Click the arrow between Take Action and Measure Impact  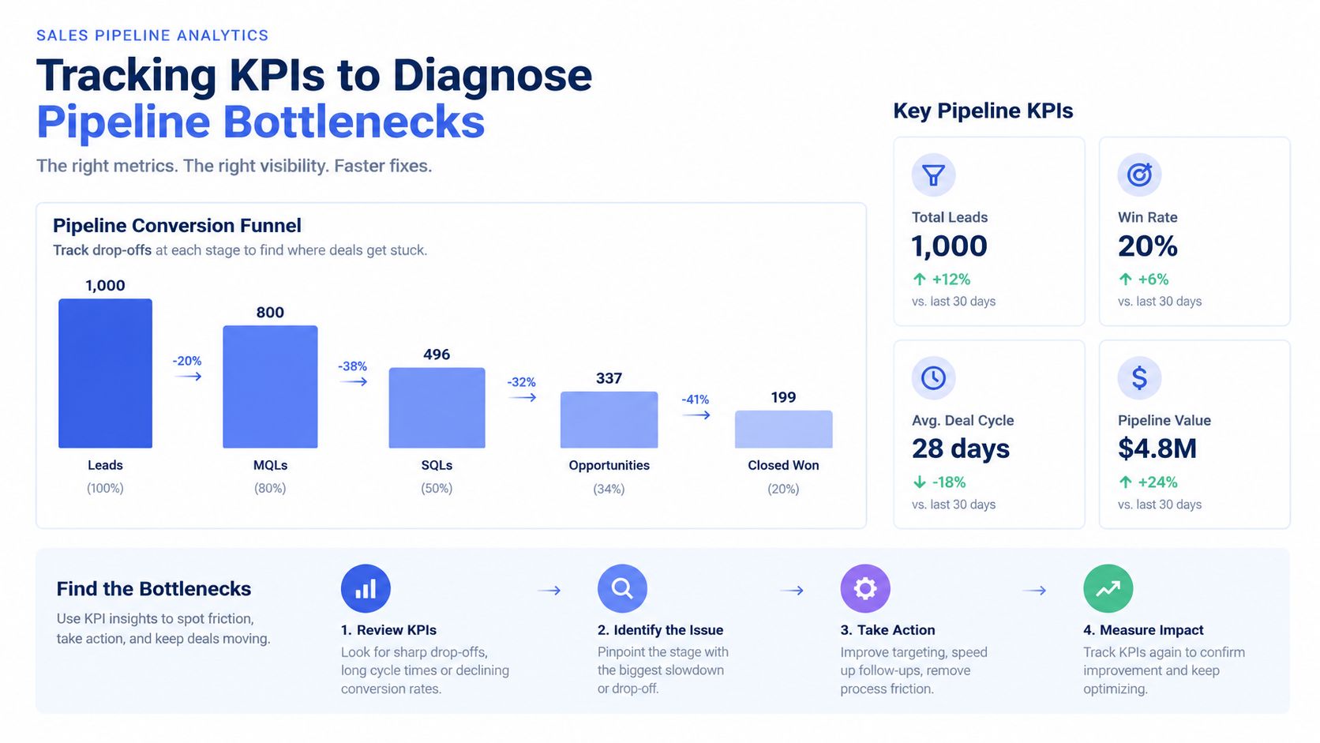pos(1035,591)
